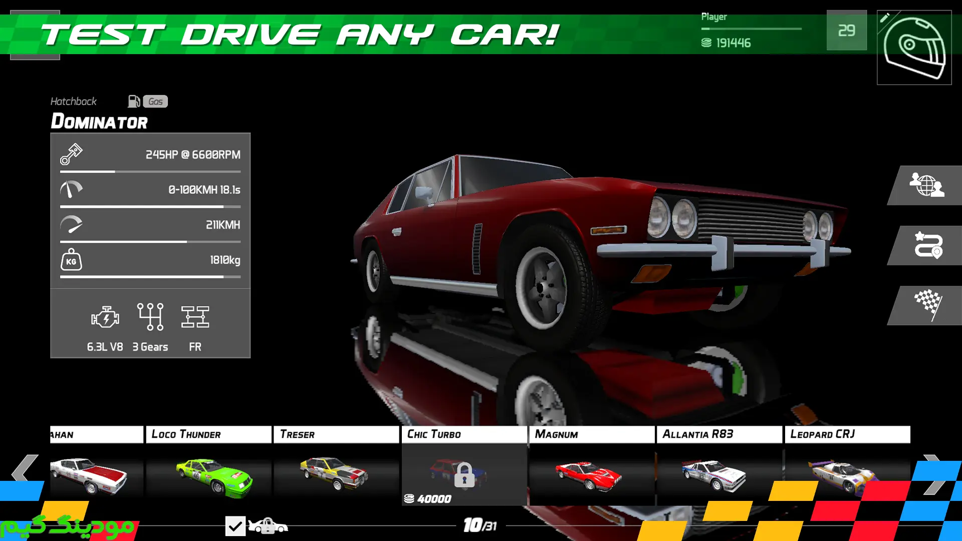
Task: Click the pencil edit profile icon
Action: pos(885,18)
